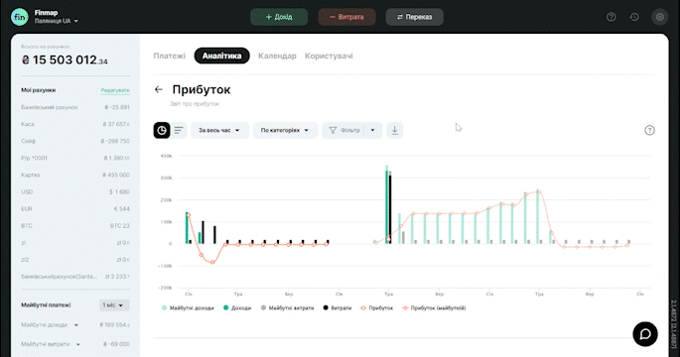Viewport: 680px width, 357px height.
Task: Add expense with Витрата button
Action: 346,17
